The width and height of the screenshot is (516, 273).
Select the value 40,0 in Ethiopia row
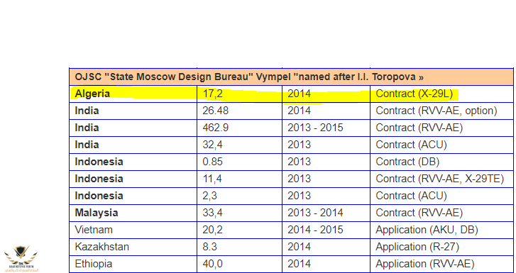click(239, 264)
